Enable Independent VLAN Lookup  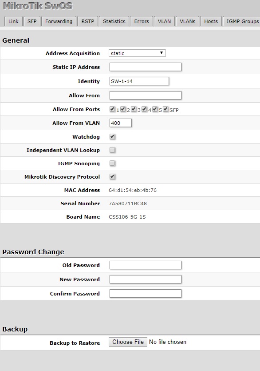[x=112, y=150]
